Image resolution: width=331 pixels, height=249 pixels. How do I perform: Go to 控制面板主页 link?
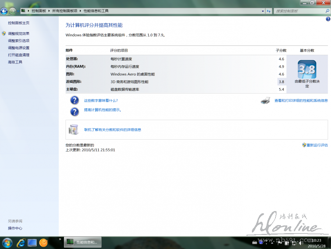[x=19, y=23]
